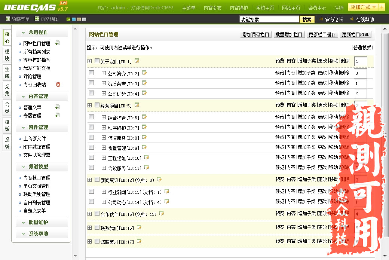
Task: Tick checkbox for 新闻资讯[ID:12]
Action: (x=97, y=179)
